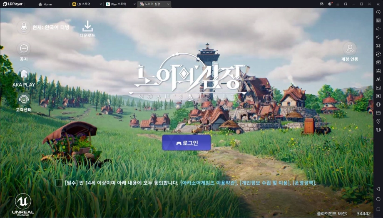This screenshot has width=383, height=218.
Task: Open the 운영정책 policy link
Action: pyautogui.click(x=304, y=183)
